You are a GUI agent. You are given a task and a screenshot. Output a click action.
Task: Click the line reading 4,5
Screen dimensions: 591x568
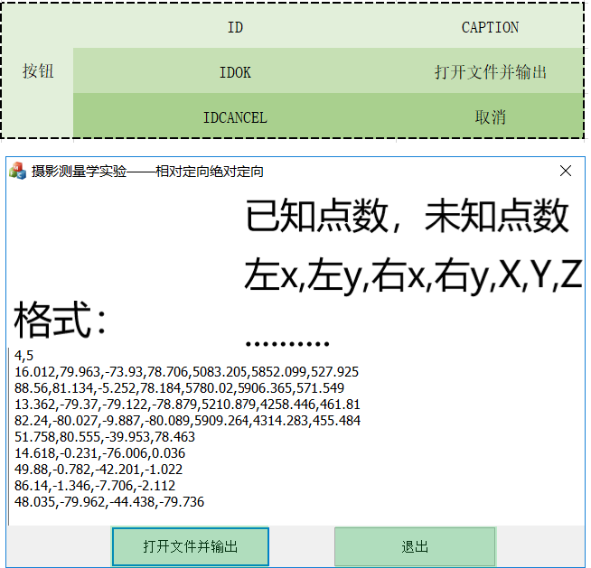(23, 355)
